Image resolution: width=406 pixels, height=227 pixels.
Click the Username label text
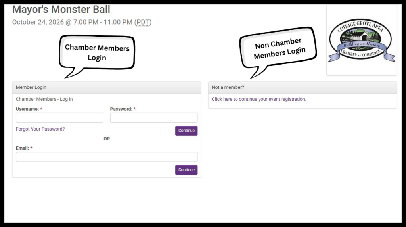coord(27,109)
